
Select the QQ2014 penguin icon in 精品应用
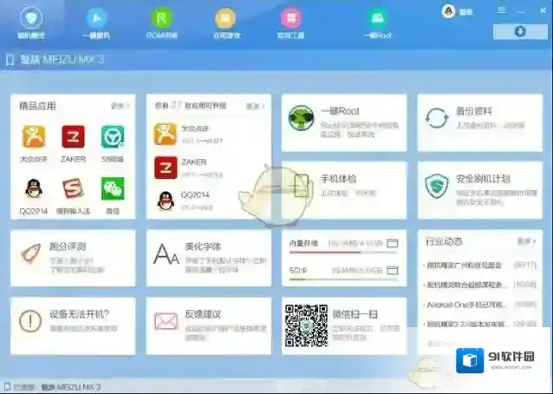point(33,188)
